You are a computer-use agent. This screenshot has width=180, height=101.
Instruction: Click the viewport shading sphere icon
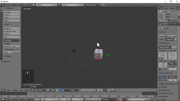tap(49, 90)
